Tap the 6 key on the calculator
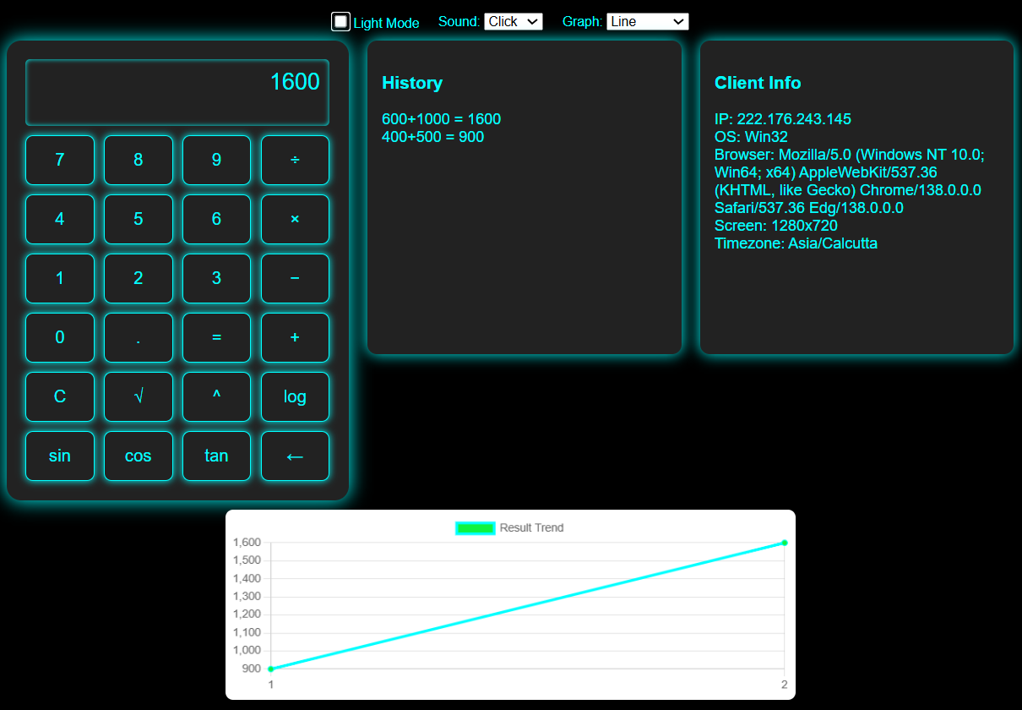This screenshot has height=710, width=1022. pos(216,219)
